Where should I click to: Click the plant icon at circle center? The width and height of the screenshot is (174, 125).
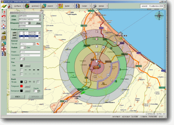[97, 67]
